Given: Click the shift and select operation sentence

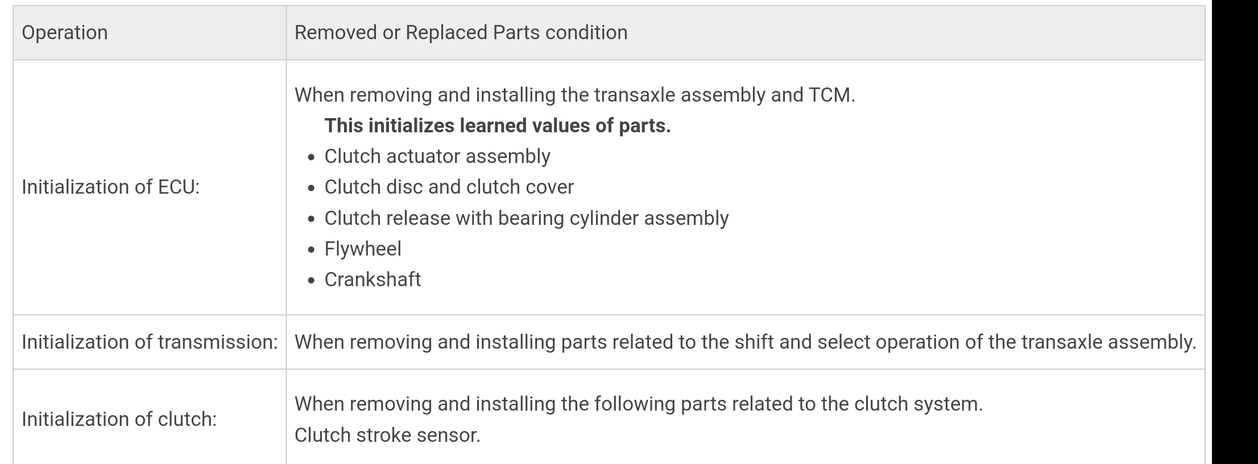Looking at the screenshot, I should point(745,342).
